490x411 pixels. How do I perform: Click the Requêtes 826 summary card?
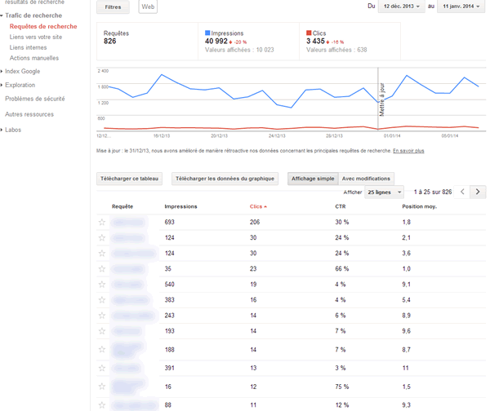[147, 42]
